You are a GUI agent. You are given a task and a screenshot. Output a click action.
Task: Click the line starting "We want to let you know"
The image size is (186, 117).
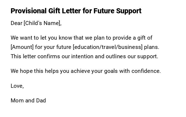click(40, 38)
